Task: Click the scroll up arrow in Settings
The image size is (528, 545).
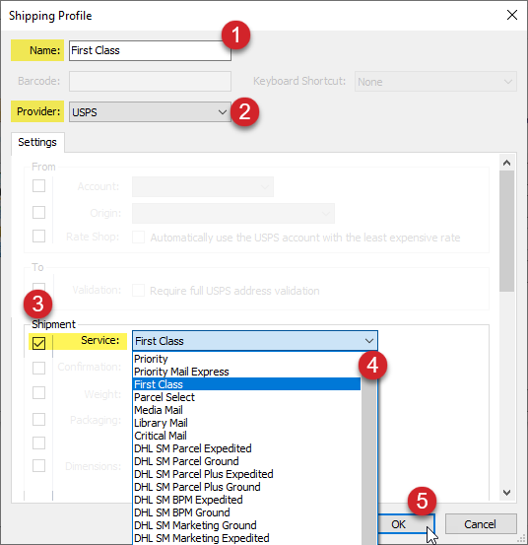Action: [x=506, y=163]
